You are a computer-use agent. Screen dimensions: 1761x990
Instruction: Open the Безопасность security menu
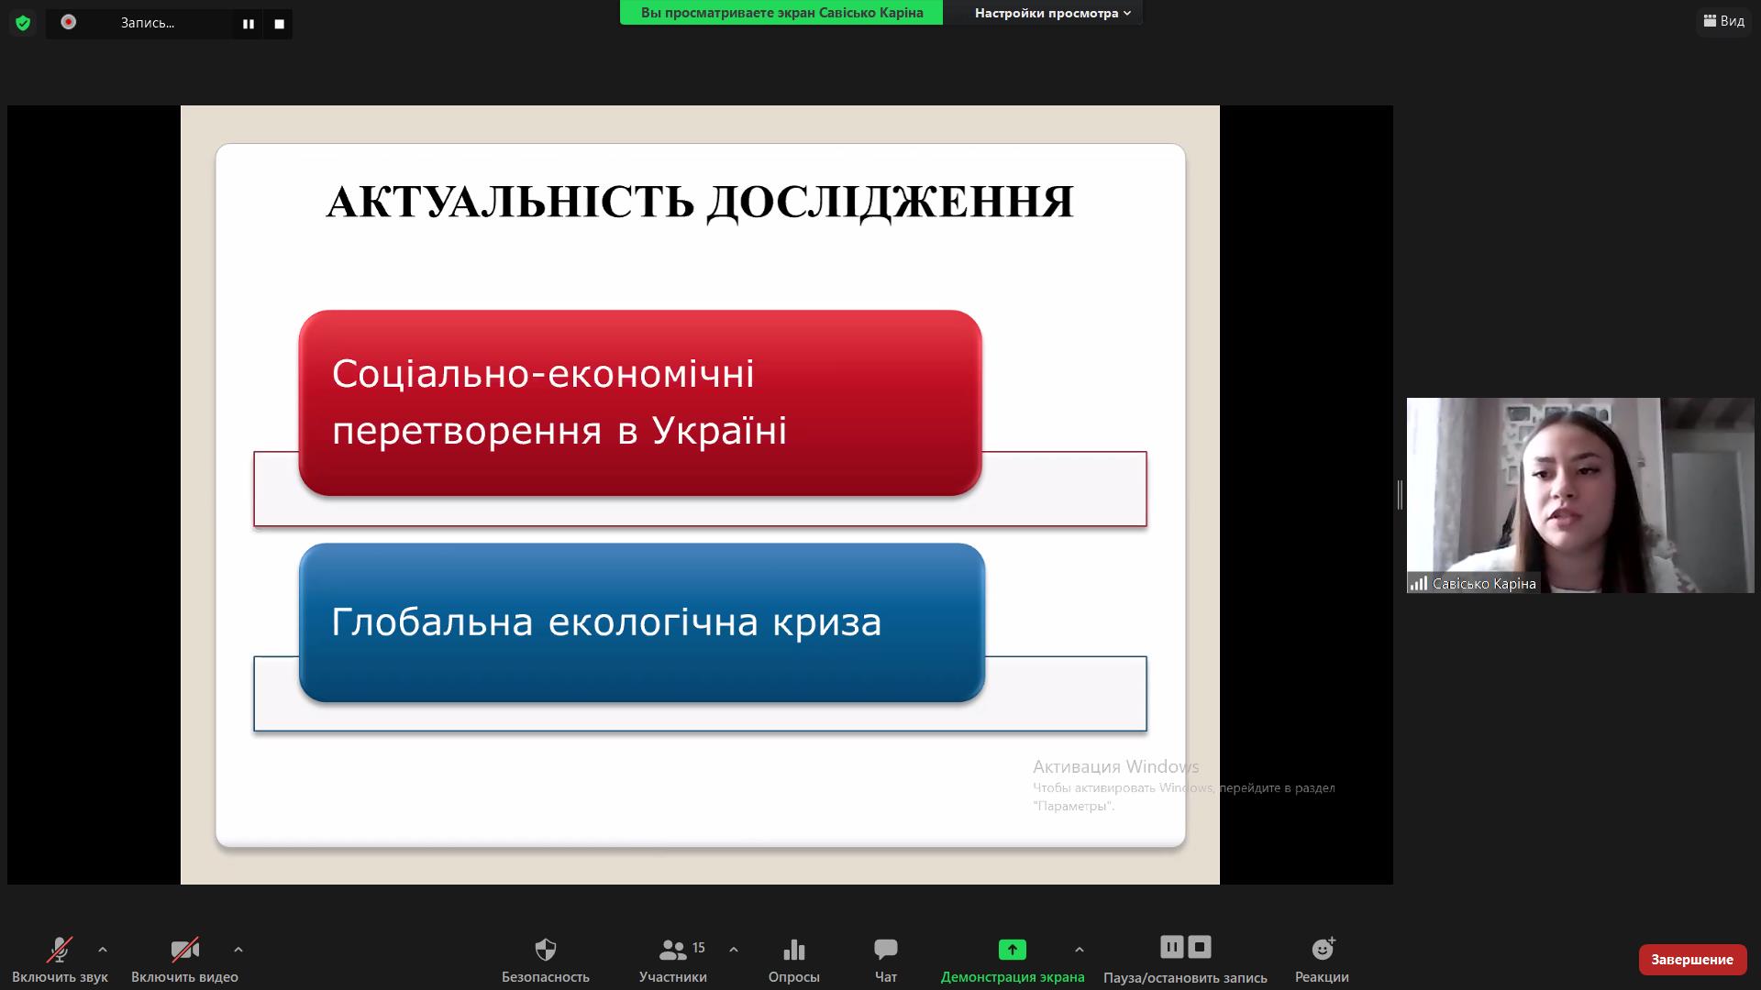click(545, 960)
